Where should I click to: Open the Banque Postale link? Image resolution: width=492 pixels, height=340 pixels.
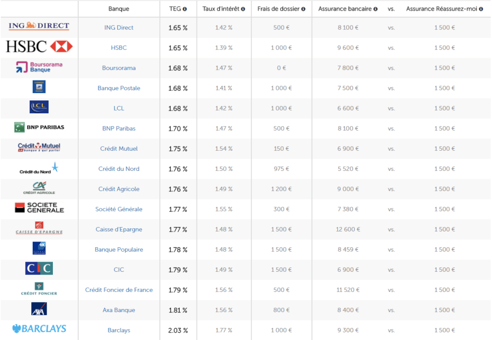119,88
